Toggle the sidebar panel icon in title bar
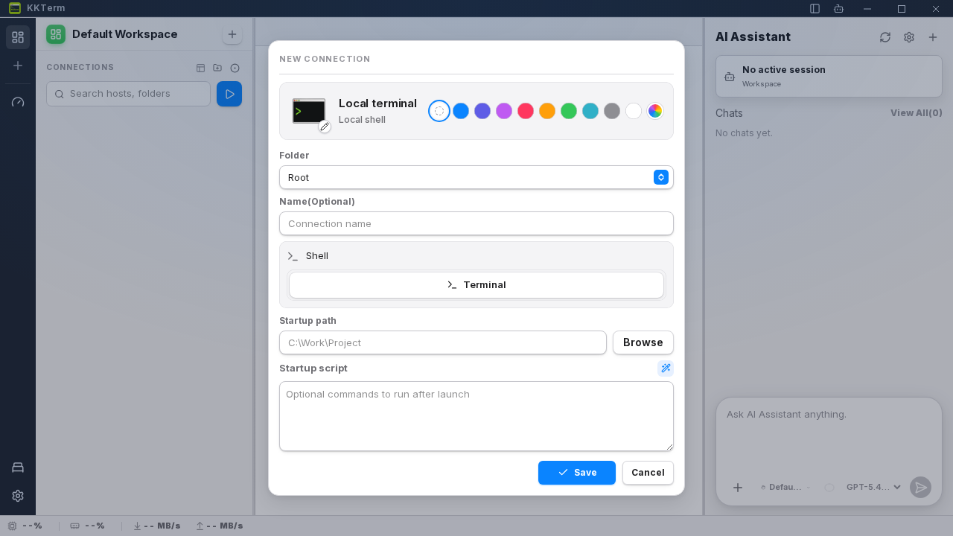This screenshot has height=536, width=953. pos(815,9)
